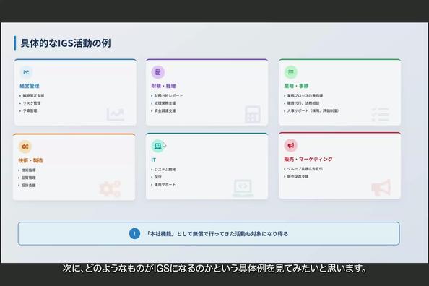Click the blue exclamation info icon
This screenshot has height=286, width=429.
tap(134, 234)
